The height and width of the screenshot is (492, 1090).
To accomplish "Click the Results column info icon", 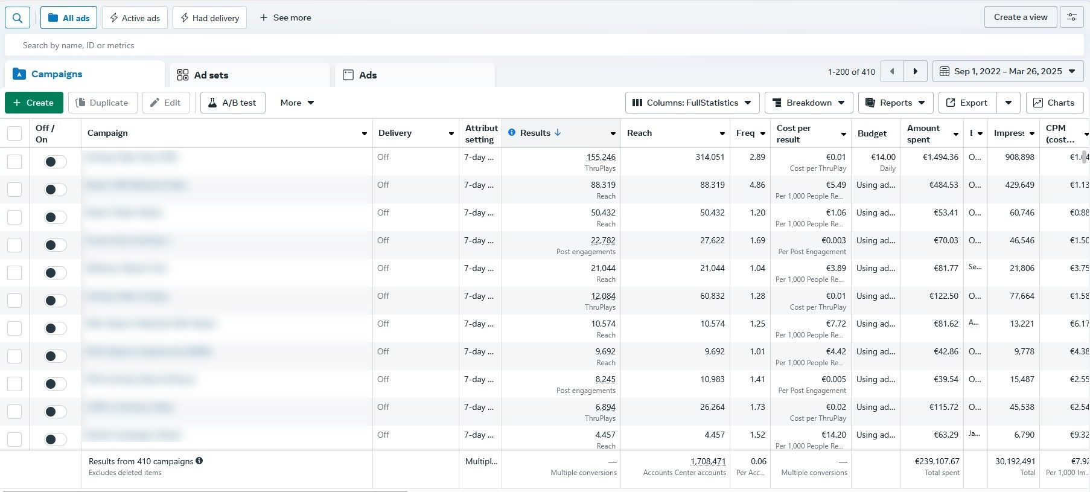I will point(512,132).
